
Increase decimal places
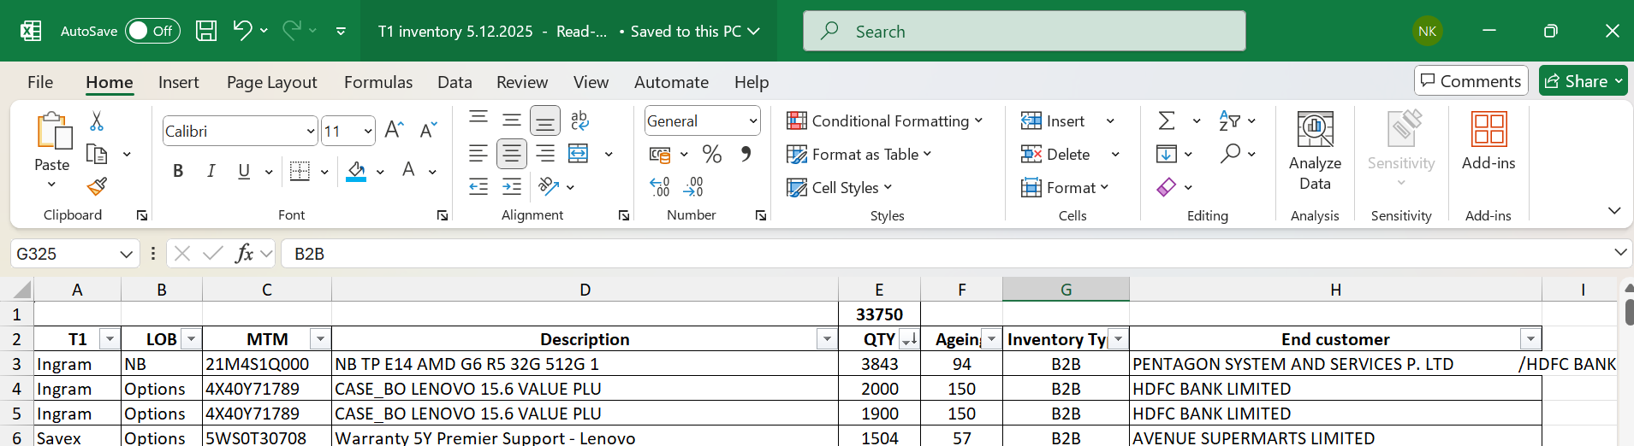tap(659, 186)
